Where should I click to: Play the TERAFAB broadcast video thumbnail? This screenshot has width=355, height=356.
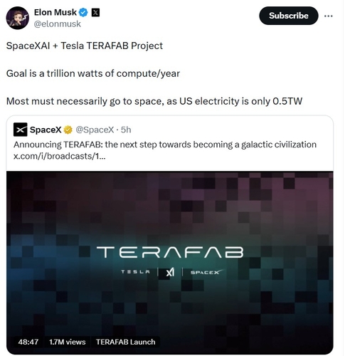pos(170,263)
